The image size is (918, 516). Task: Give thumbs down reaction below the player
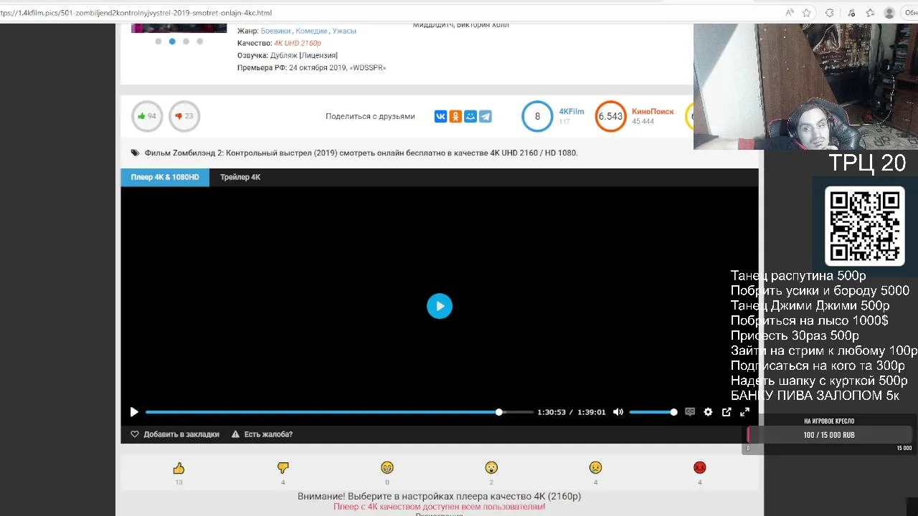(283, 468)
